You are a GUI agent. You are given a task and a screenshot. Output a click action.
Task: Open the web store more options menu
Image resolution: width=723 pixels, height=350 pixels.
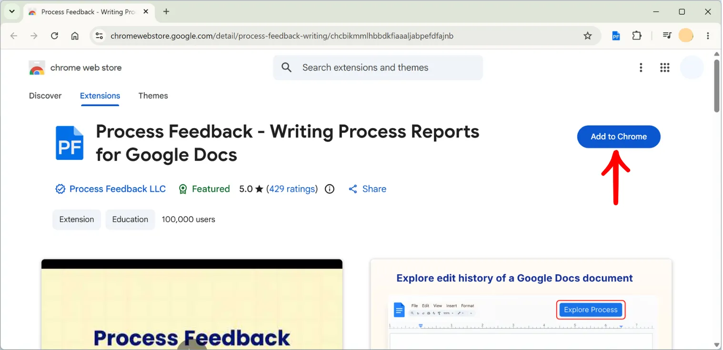pos(641,68)
